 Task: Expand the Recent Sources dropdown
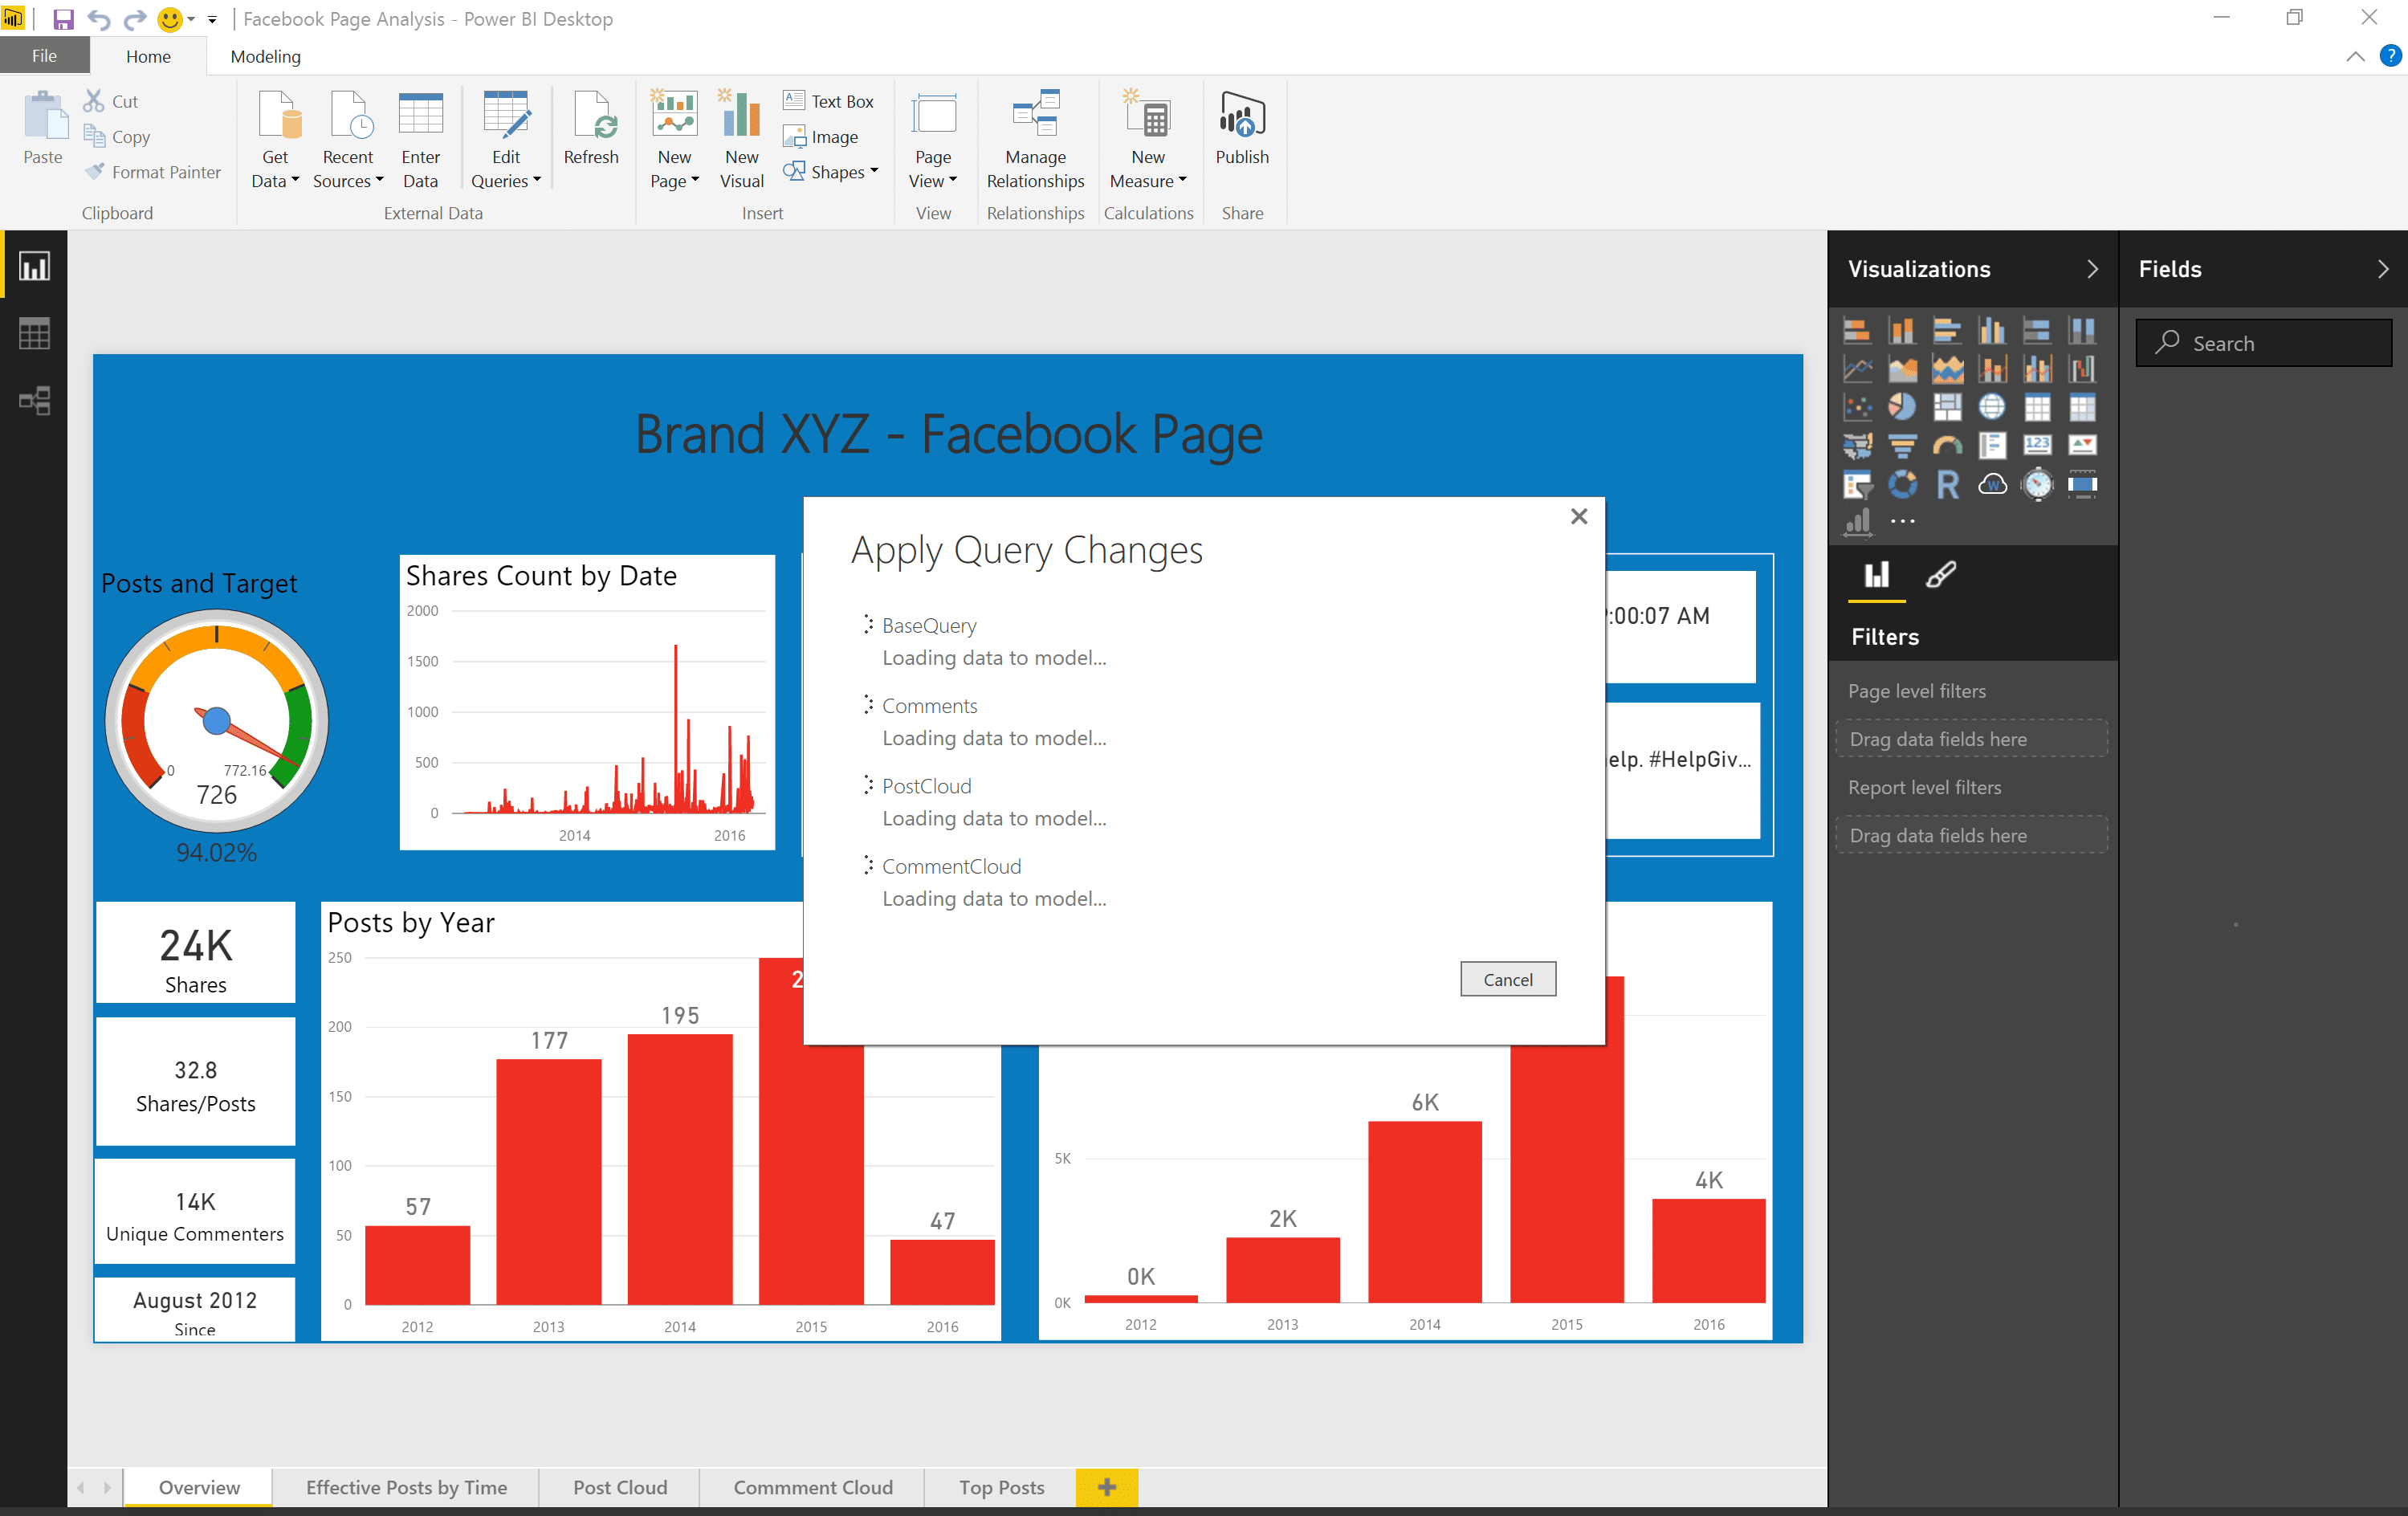click(347, 181)
